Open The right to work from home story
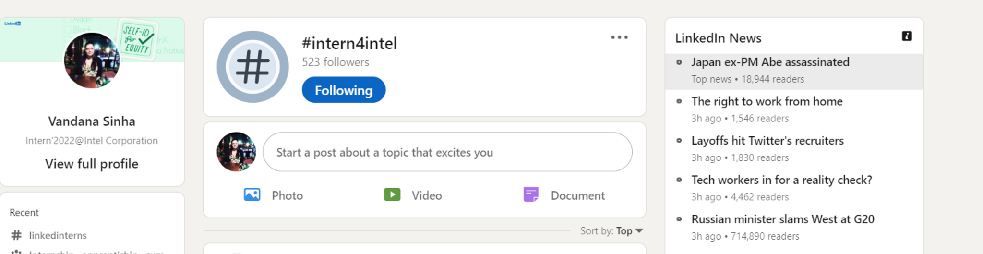Screen dimensions: 983x254 click(767, 102)
